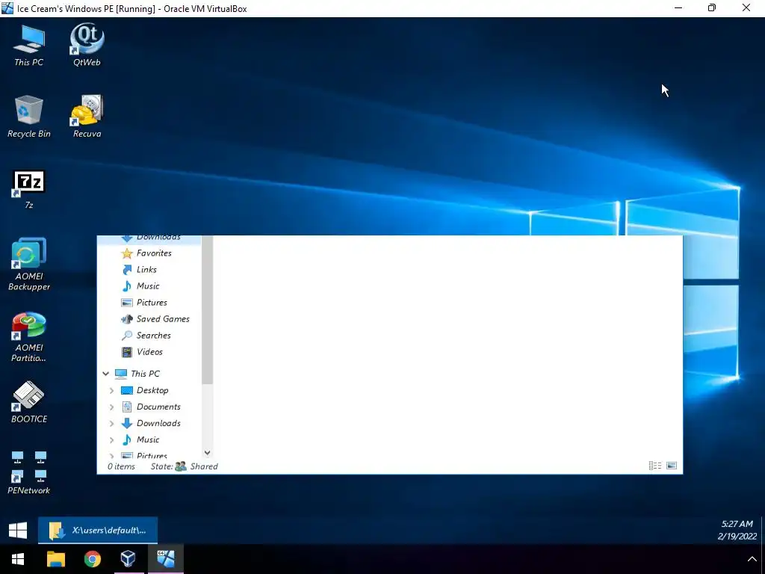The width and height of the screenshot is (765, 574).
Task: Open host File Explorer taskbar icon
Action: (x=55, y=559)
